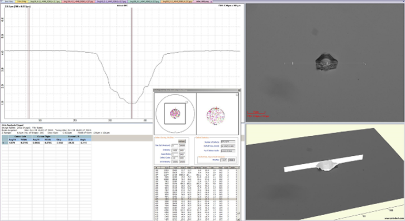
Task: Click the Size minimum input field
Action: [175, 146]
